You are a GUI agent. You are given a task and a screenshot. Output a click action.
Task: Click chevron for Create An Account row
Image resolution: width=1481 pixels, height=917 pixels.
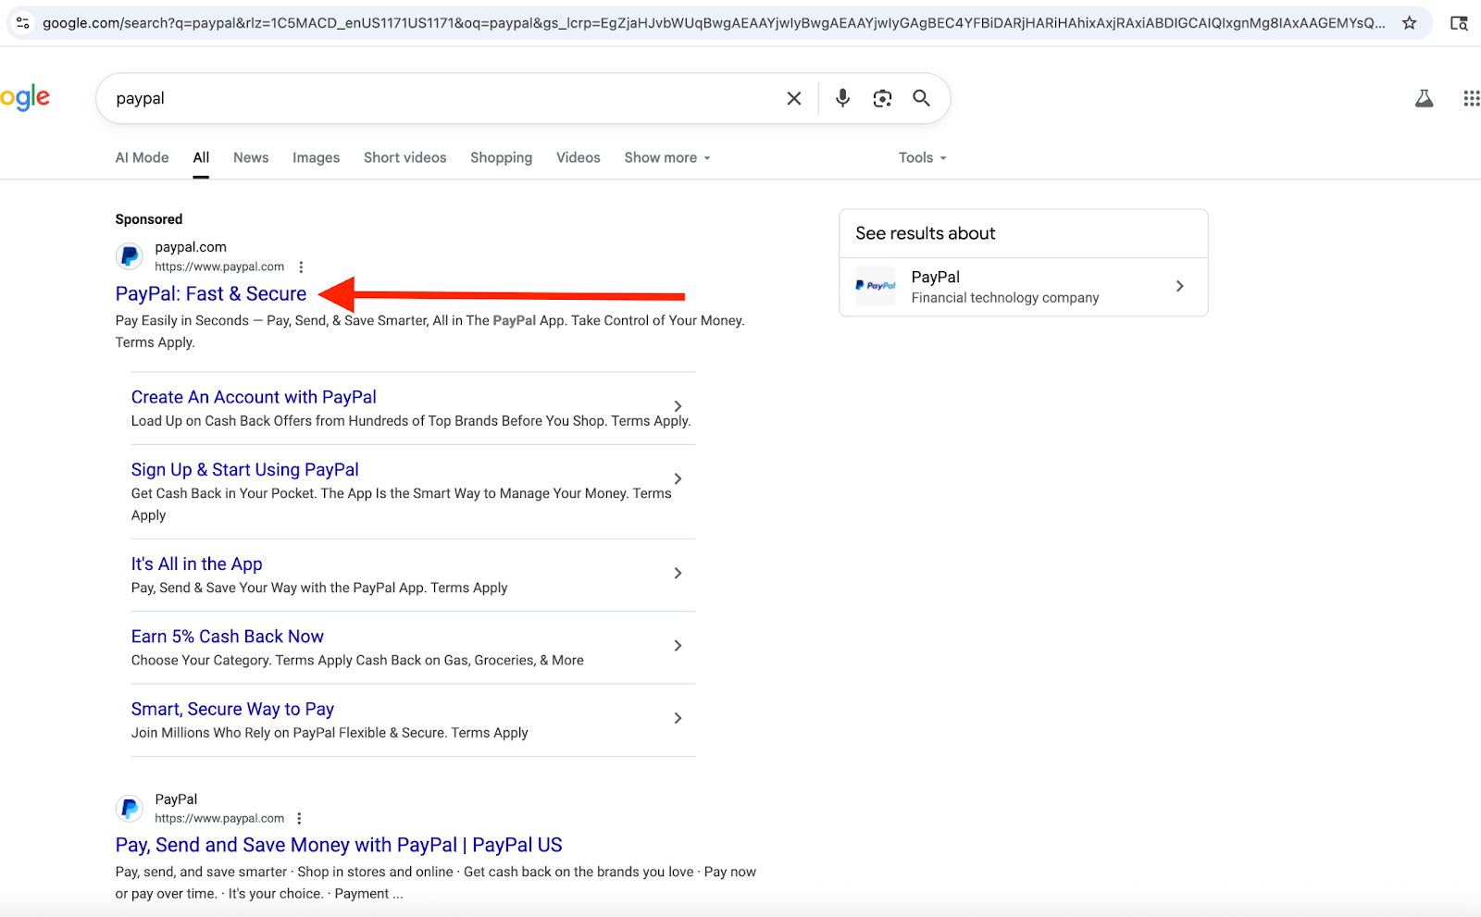coord(678,406)
